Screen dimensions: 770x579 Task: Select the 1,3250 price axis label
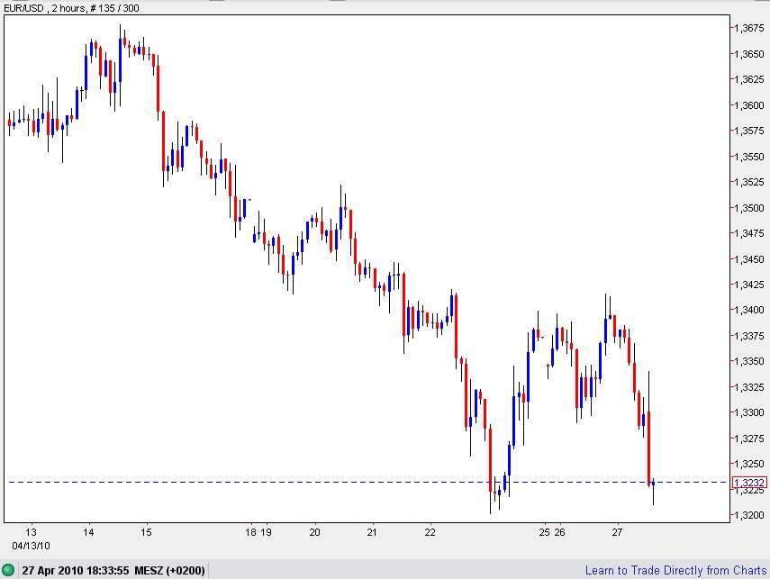(750, 464)
